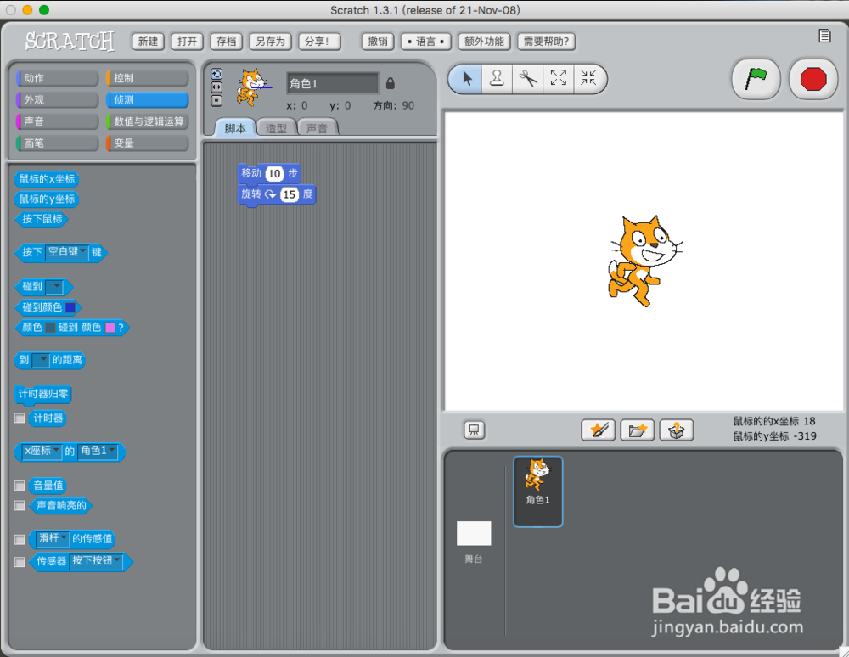Click the 计时器归零 block
Viewport: 849px width, 657px height.
[42, 394]
